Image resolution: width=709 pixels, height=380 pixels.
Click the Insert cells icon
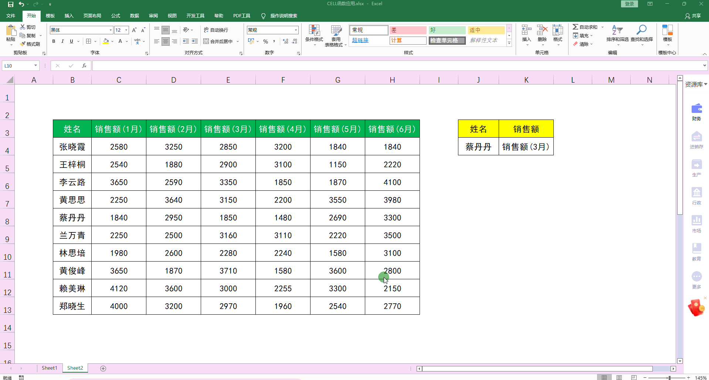click(x=526, y=30)
